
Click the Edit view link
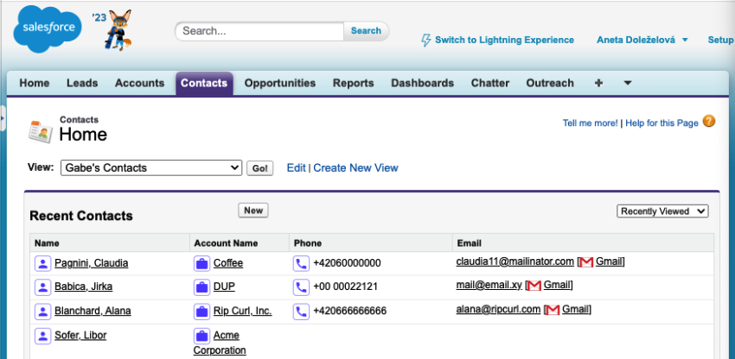pyautogui.click(x=297, y=168)
